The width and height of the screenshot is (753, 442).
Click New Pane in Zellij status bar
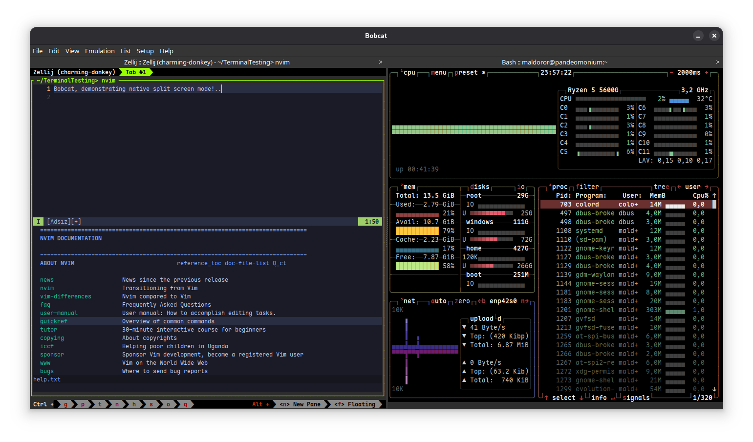[x=301, y=404]
